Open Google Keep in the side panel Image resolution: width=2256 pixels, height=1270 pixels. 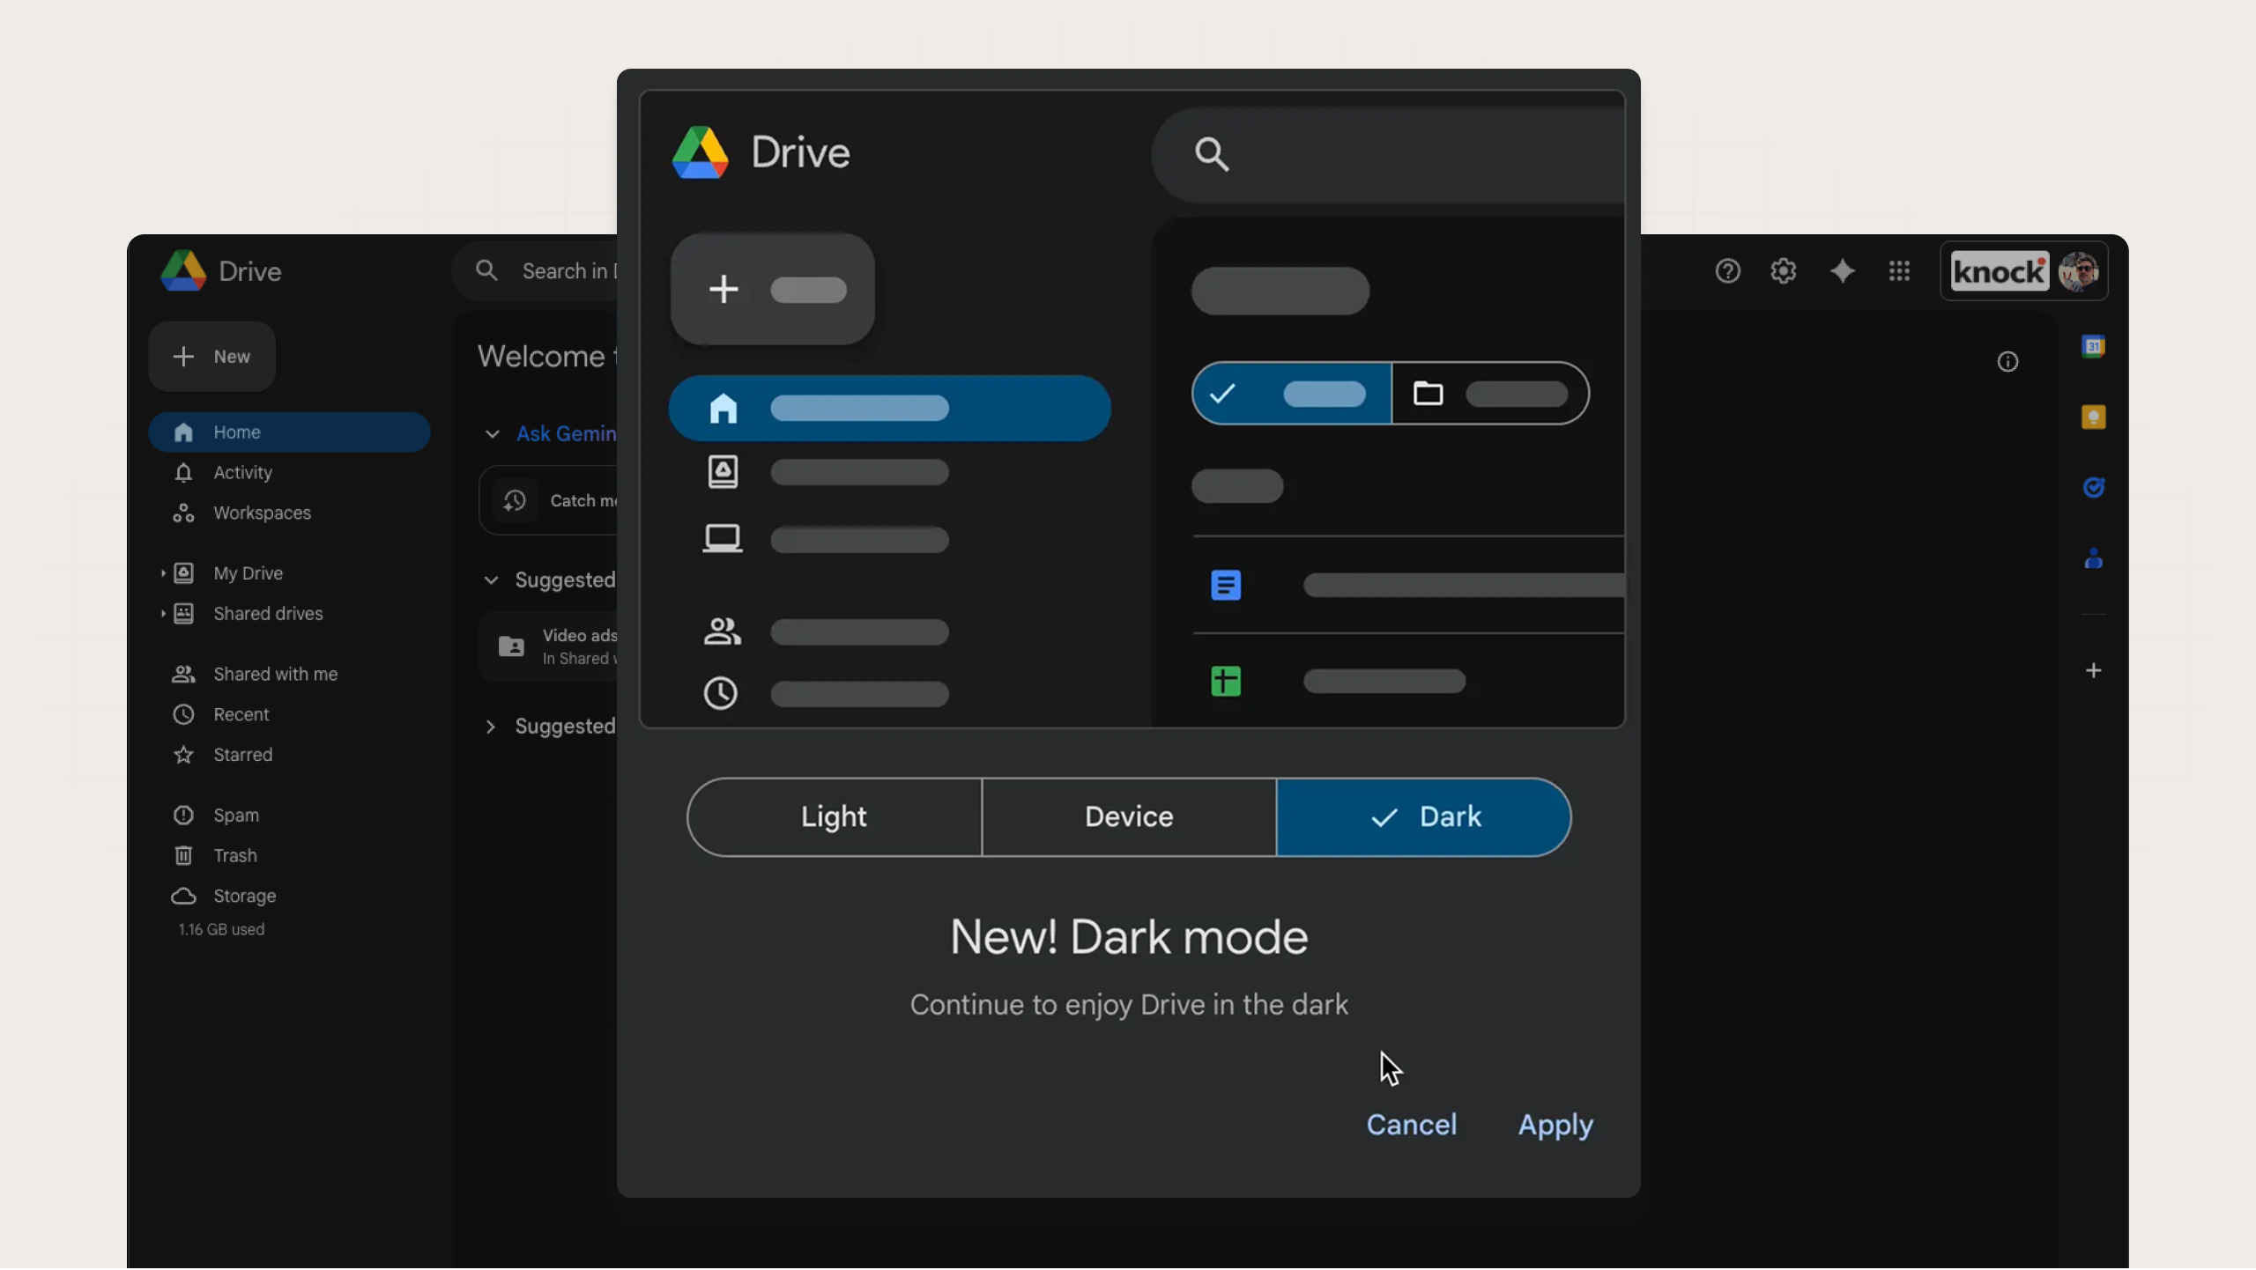[x=2094, y=416]
